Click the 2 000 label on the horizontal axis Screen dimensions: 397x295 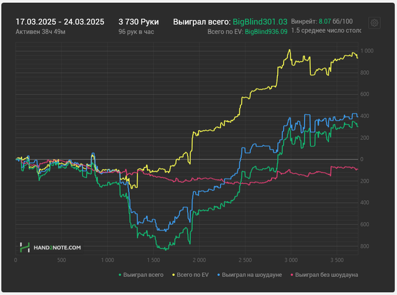pos(199,260)
